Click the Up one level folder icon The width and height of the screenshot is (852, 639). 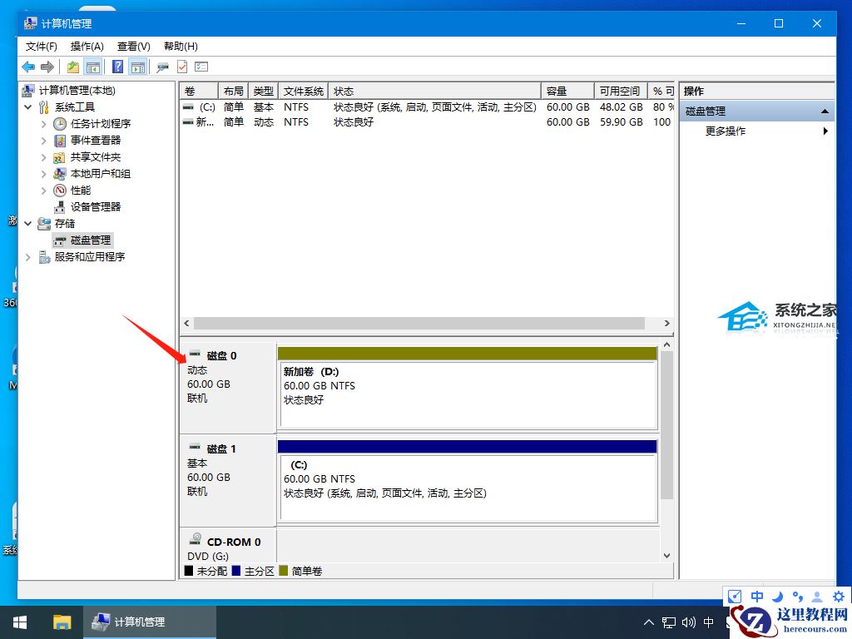click(x=73, y=67)
